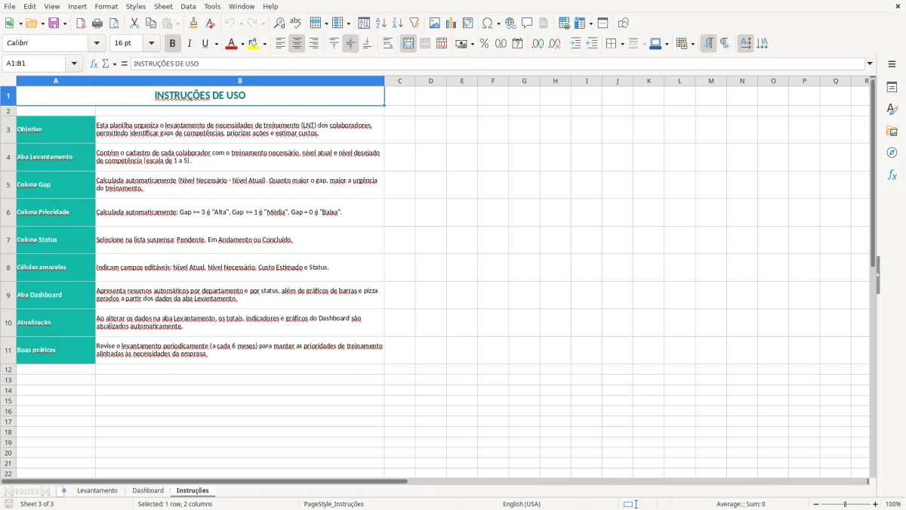Viewport: 906px width, 510px height.
Task: Open the borders dropdown arrow
Action: click(x=621, y=44)
